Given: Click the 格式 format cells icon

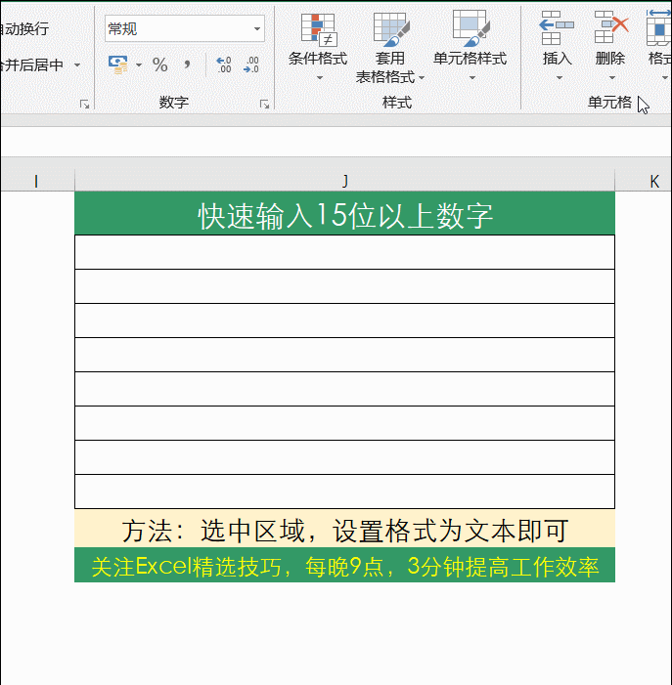Looking at the screenshot, I should click(x=659, y=28).
